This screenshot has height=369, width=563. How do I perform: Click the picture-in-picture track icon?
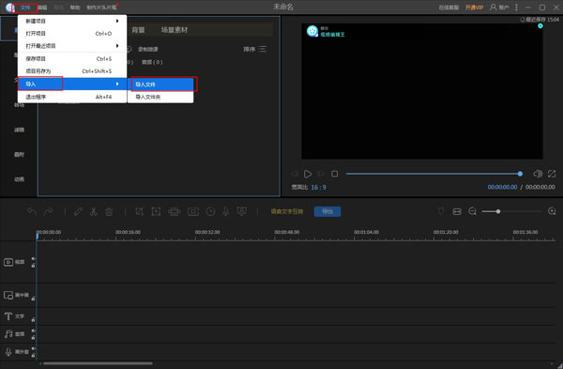pyautogui.click(x=8, y=295)
